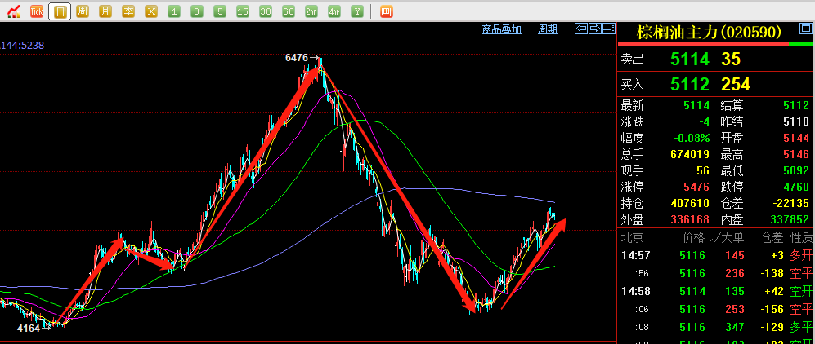Click the 卖出 price 5114
The height and width of the screenshot is (344, 815).
click(x=690, y=60)
